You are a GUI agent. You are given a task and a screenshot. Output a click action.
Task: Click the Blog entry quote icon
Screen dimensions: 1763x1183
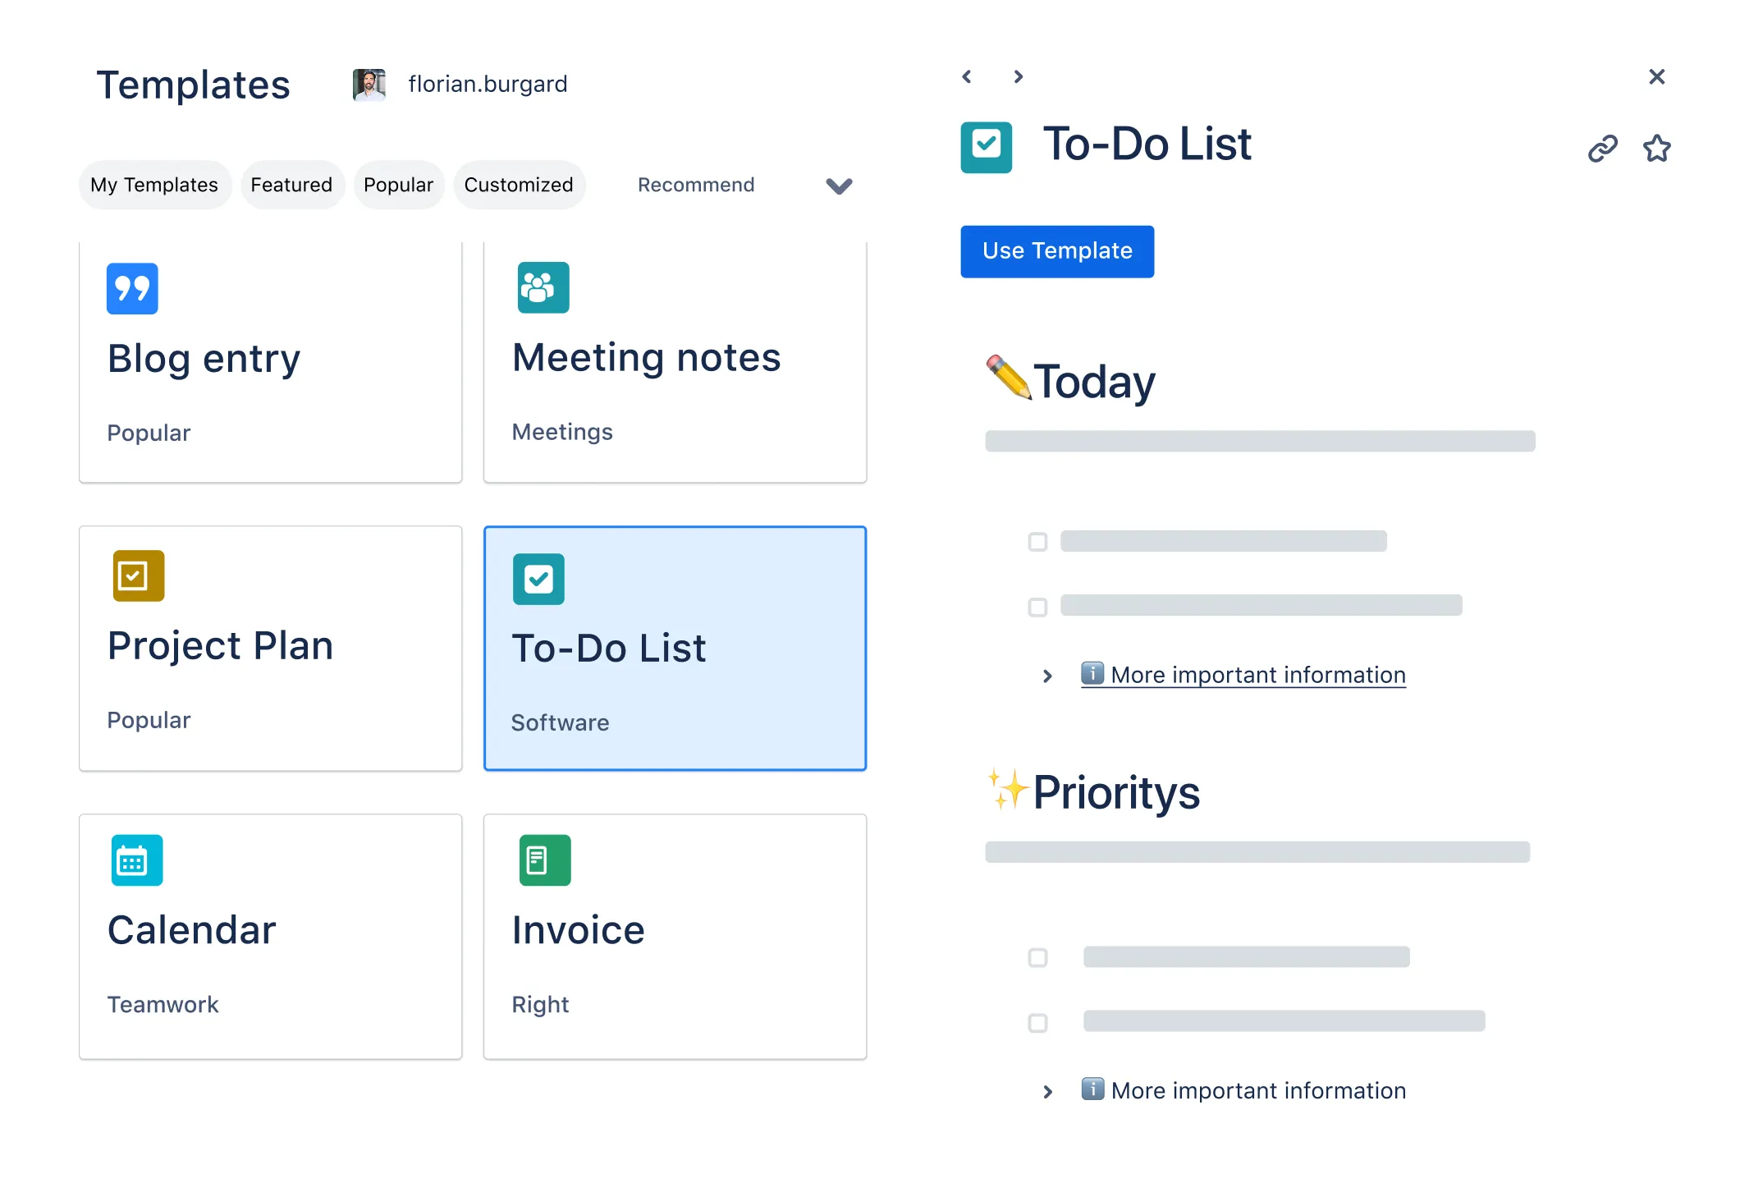point(132,288)
